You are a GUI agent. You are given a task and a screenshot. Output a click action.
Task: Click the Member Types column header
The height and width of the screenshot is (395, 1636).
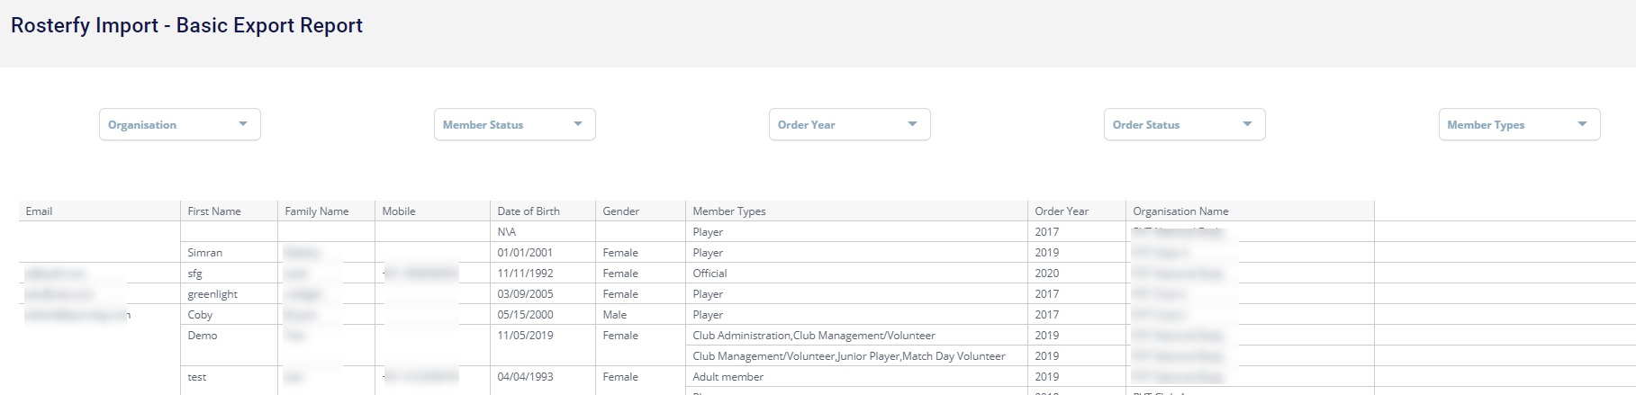pos(729,211)
